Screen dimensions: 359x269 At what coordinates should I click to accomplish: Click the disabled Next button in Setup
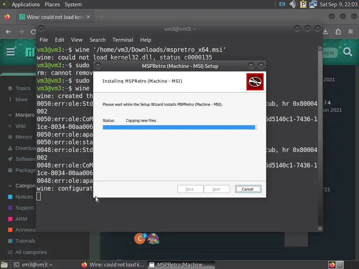[x=217, y=189]
